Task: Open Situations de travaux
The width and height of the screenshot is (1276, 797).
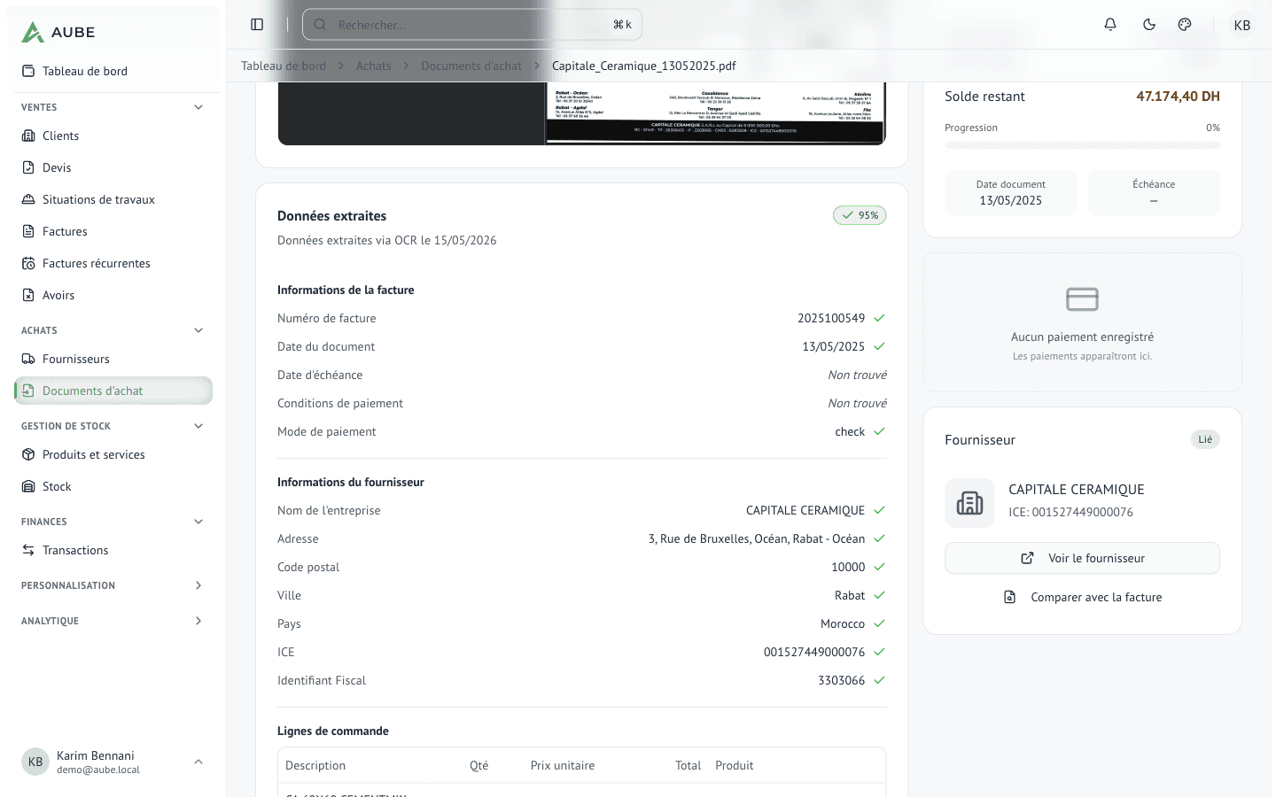Action: coord(113,199)
